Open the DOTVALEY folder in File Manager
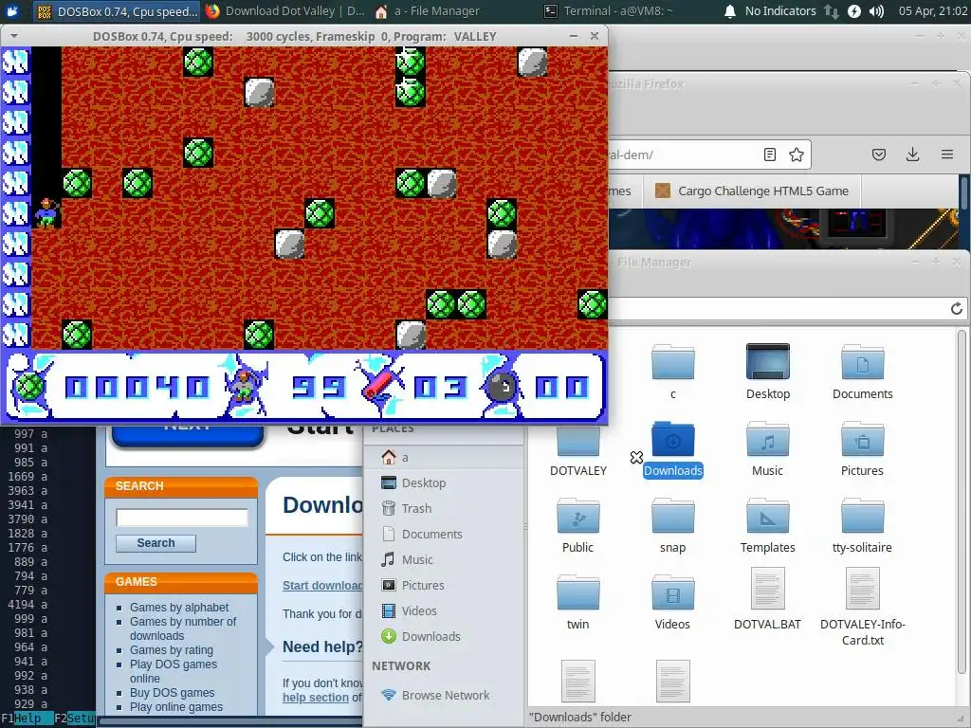The image size is (971, 728). click(577, 441)
